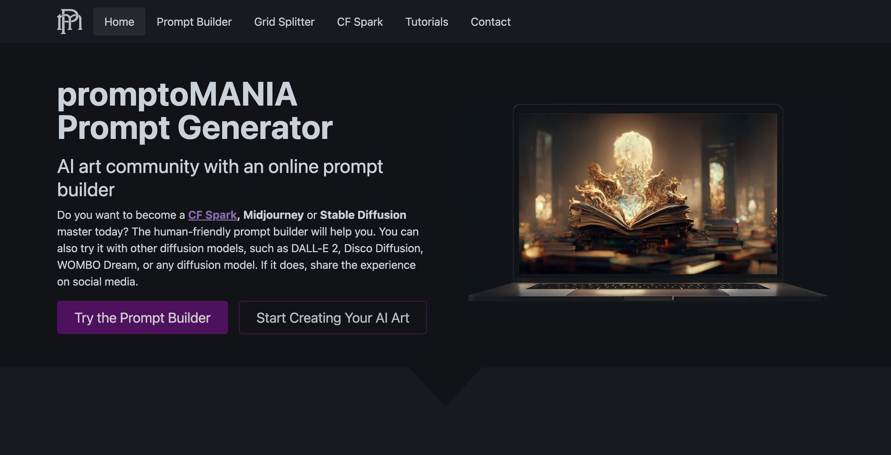Click the bold Stable Diffusion text
891x455 pixels.
[363, 215]
